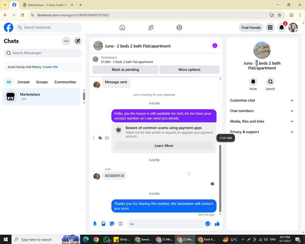The height and width of the screenshot is (244, 305).
Task: Select phone number message 8058889538
Action: coord(115,176)
